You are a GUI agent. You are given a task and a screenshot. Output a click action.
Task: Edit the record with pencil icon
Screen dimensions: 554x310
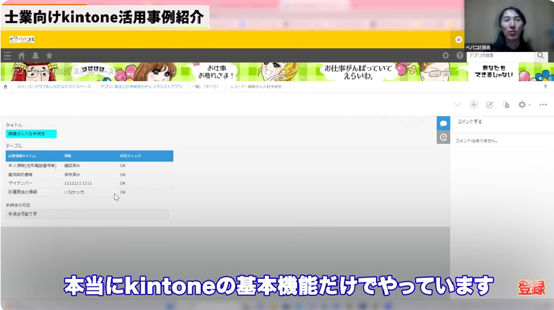click(x=489, y=105)
